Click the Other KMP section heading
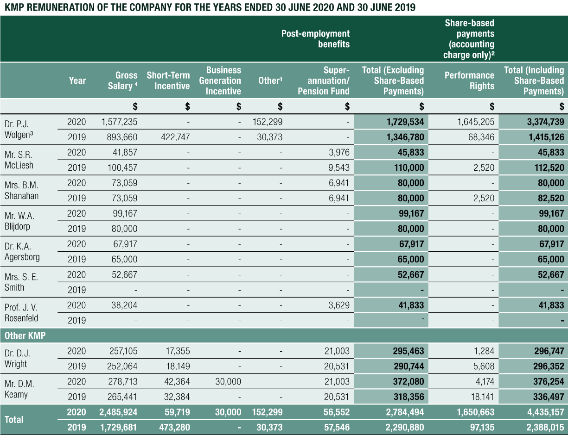This screenshot has width=568, height=435. (x=25, y=336)
